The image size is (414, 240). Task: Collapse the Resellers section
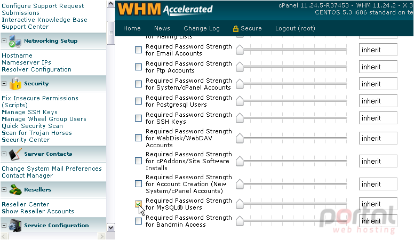[x=4, y=189]
